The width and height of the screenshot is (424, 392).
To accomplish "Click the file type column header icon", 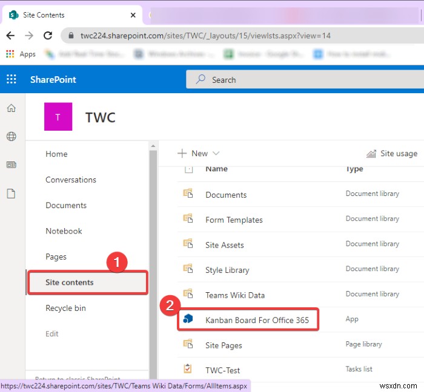I will click(188, 169).
